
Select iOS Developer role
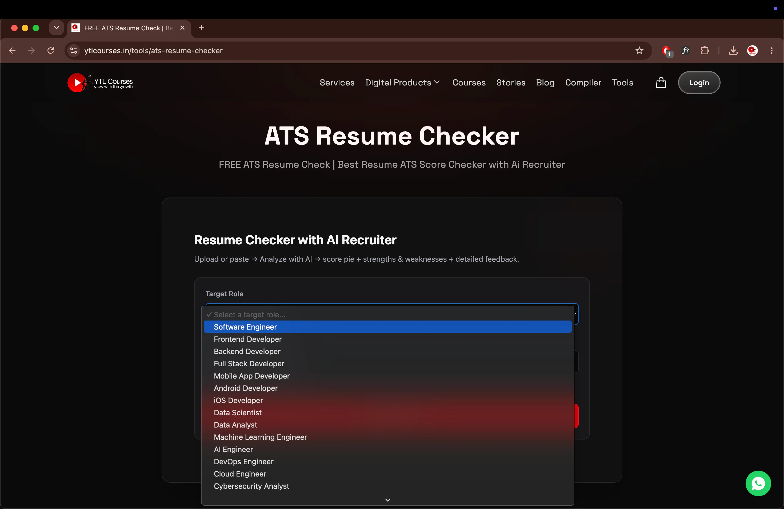(387, 400)
